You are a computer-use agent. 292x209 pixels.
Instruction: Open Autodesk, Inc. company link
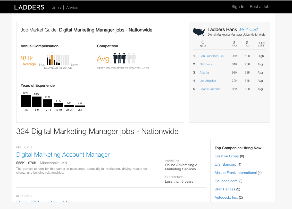226,197
